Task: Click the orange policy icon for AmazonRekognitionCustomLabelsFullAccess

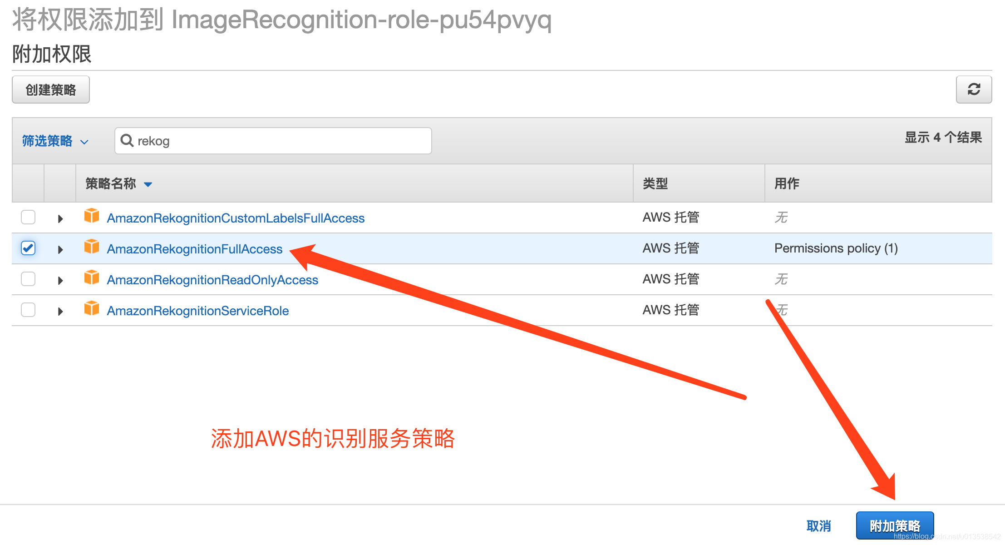Action: pos(92,216)
